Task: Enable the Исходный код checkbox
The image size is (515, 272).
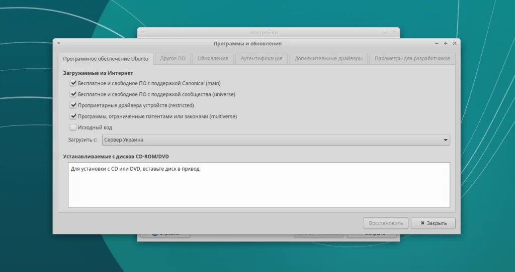Action: 73,127
